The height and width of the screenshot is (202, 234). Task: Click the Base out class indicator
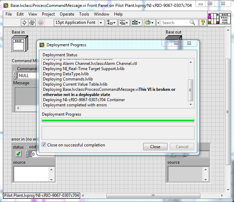click(174, 38)
